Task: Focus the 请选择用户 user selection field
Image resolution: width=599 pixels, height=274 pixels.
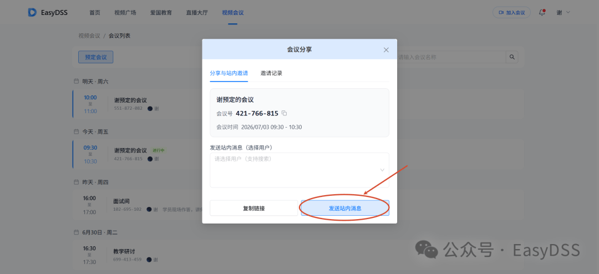Action: (299, 170)
